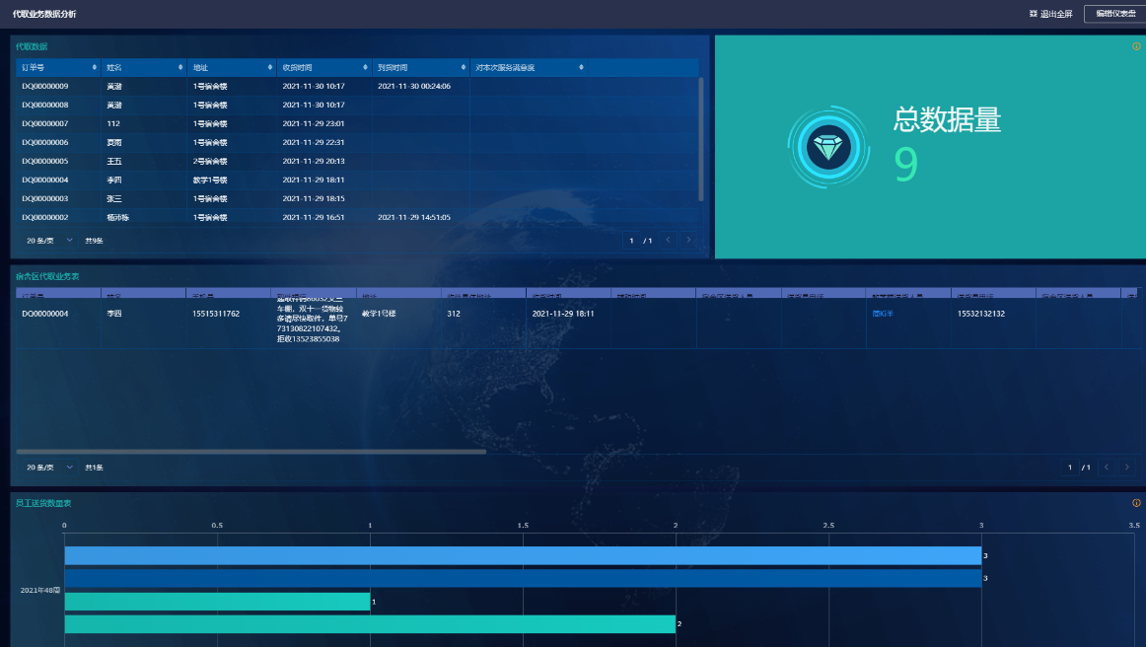
Task: Sort the table by 地址 column
Action: (270, 67)
